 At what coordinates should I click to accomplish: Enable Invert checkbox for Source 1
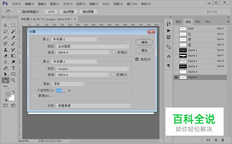coord(114,52)
